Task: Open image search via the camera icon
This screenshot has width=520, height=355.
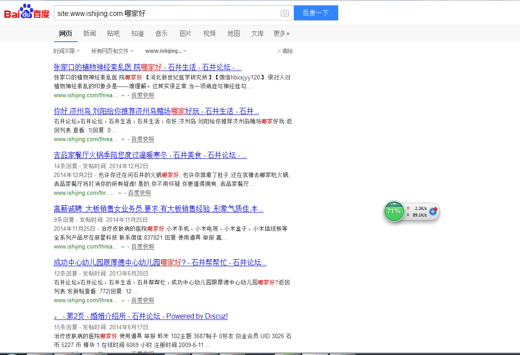Action: pyautogui.click(x=284, y=13)
